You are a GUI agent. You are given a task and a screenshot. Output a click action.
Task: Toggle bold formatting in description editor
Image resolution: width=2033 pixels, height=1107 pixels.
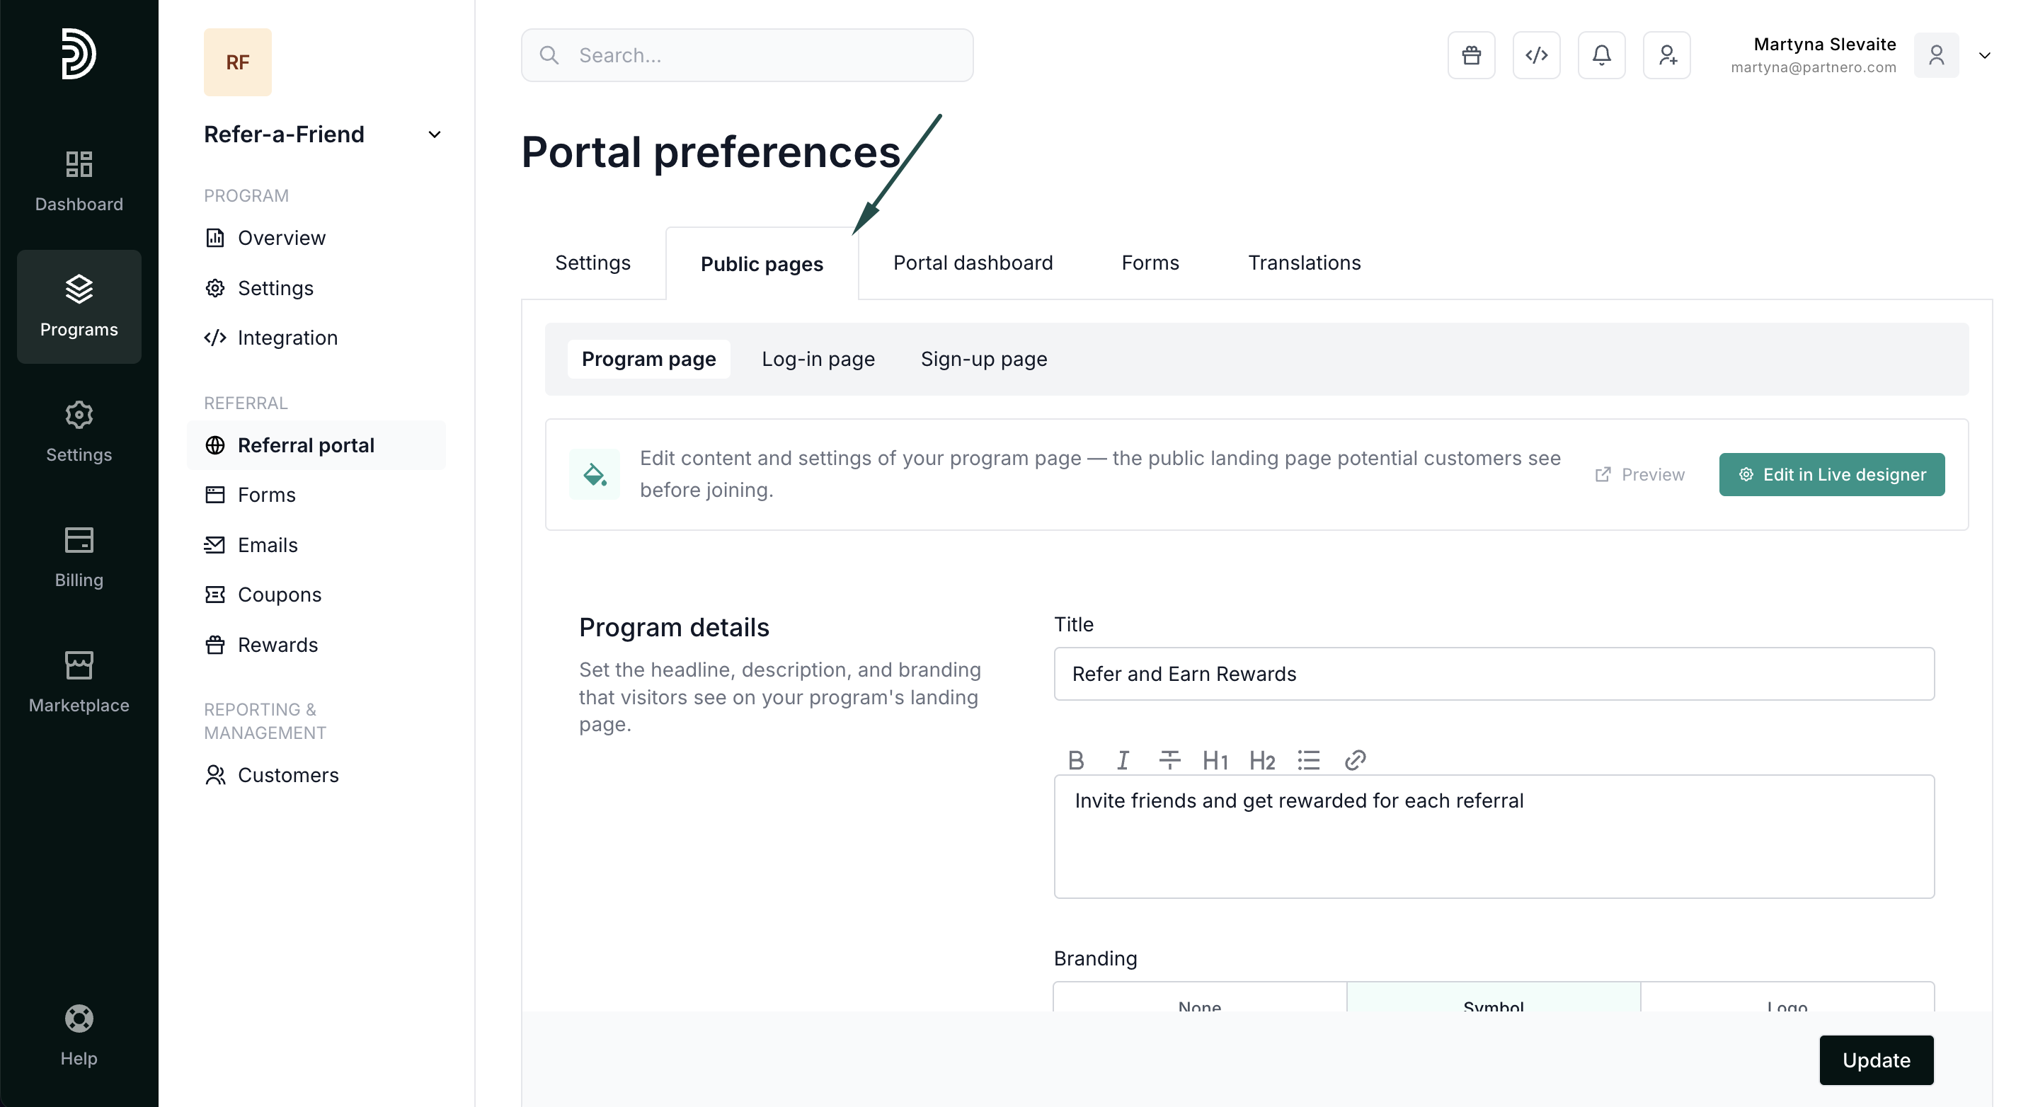(1076, 760)
